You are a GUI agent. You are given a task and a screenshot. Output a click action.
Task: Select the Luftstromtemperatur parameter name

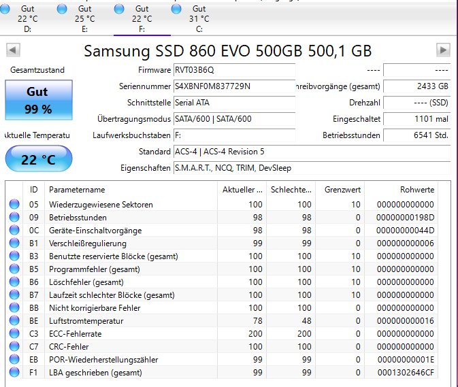click(86, 321)
